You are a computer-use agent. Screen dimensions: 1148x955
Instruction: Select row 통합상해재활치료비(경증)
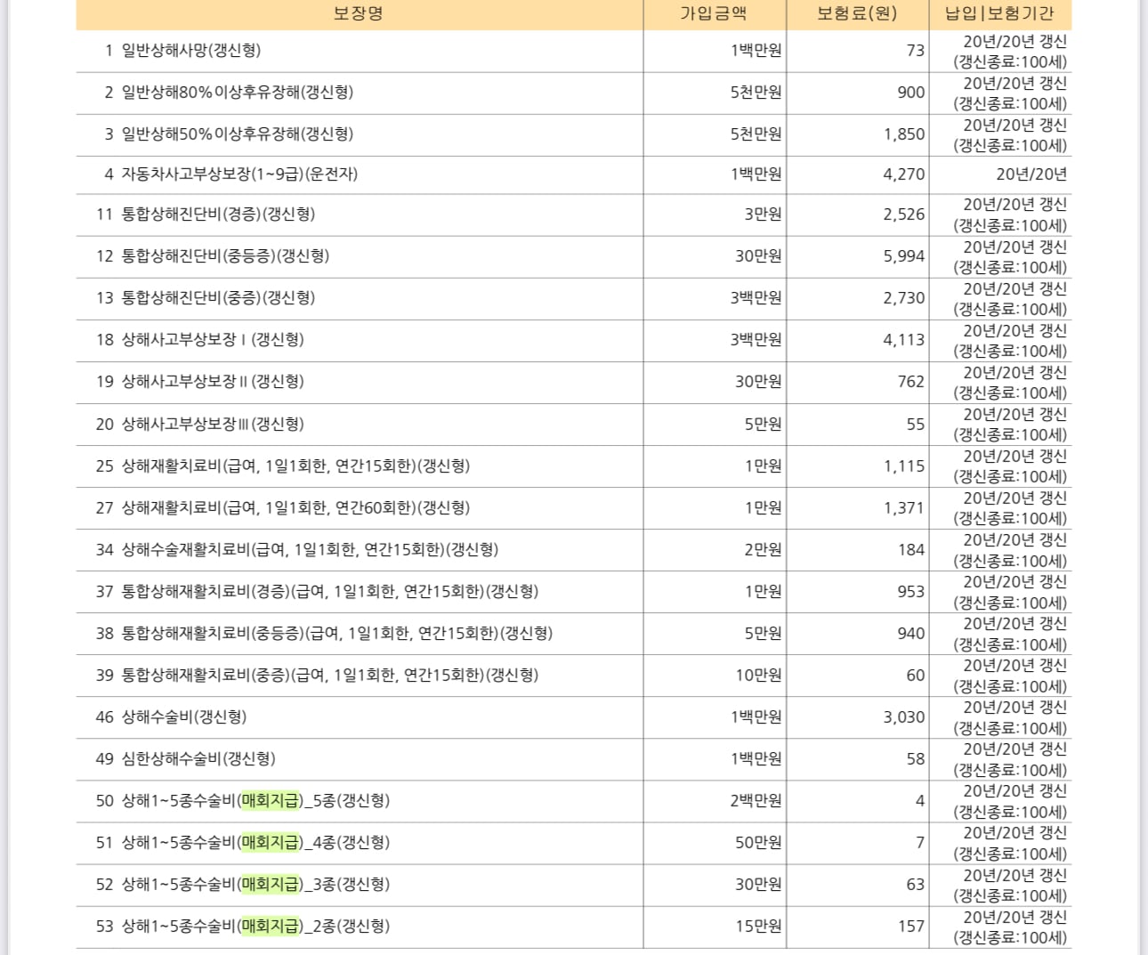[x=574, y=592]
